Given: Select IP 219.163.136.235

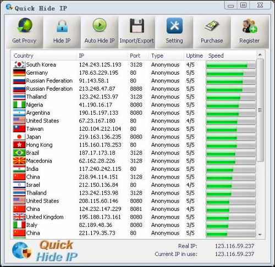Looking at the screenshot, I should coord(100,137).
